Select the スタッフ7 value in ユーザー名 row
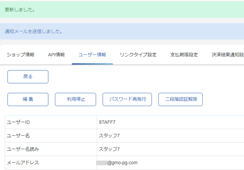Screen dimensions: 244x170 click(109, 136)
